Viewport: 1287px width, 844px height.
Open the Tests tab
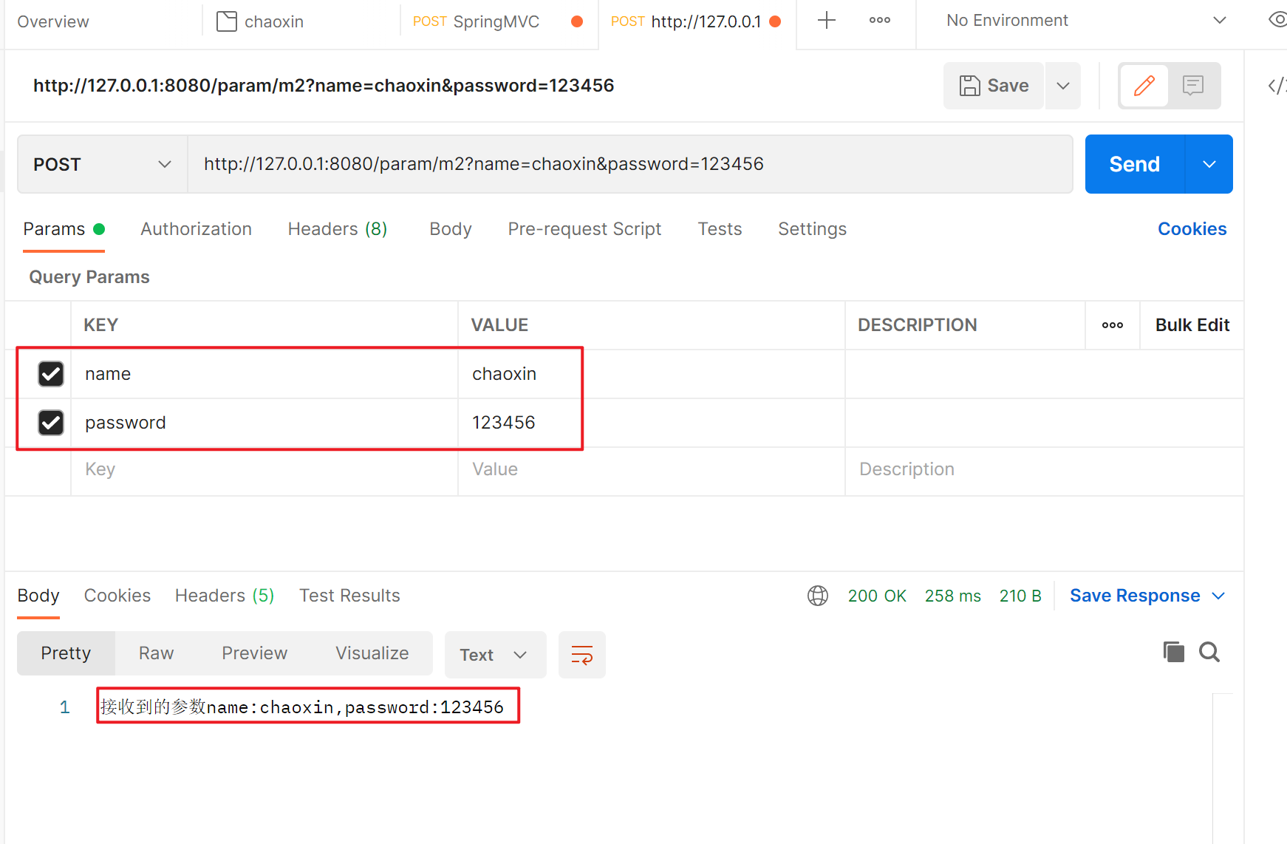(720, 229)
